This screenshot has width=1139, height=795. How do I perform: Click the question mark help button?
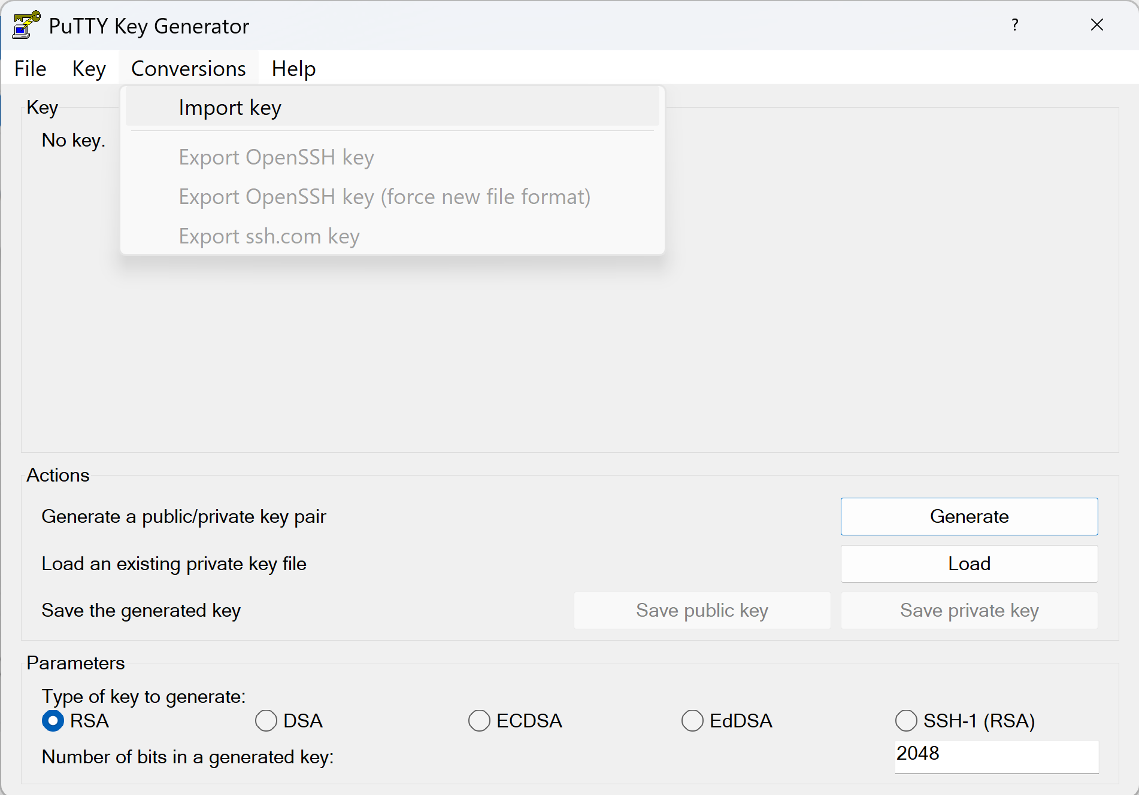pos(1014,25)
